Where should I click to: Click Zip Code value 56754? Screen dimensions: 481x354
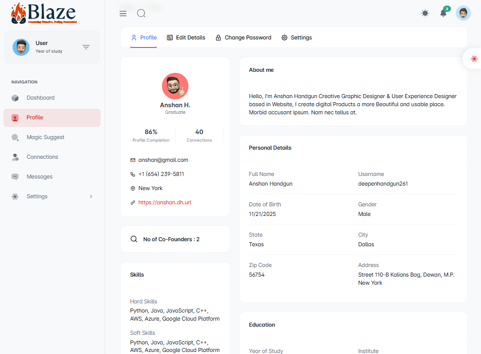(257, 275)
